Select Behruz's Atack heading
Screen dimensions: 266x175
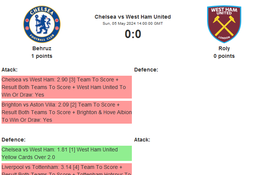[9, 70]
